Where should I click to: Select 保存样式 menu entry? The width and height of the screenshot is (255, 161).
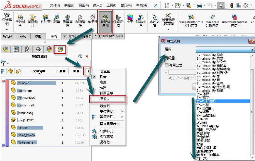(x=106, y=137)
